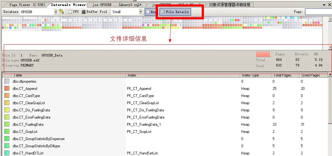Viewport: 332px width, 156px height.
Task: Sort by the Index Type column header
Action: tap(256, 75)
